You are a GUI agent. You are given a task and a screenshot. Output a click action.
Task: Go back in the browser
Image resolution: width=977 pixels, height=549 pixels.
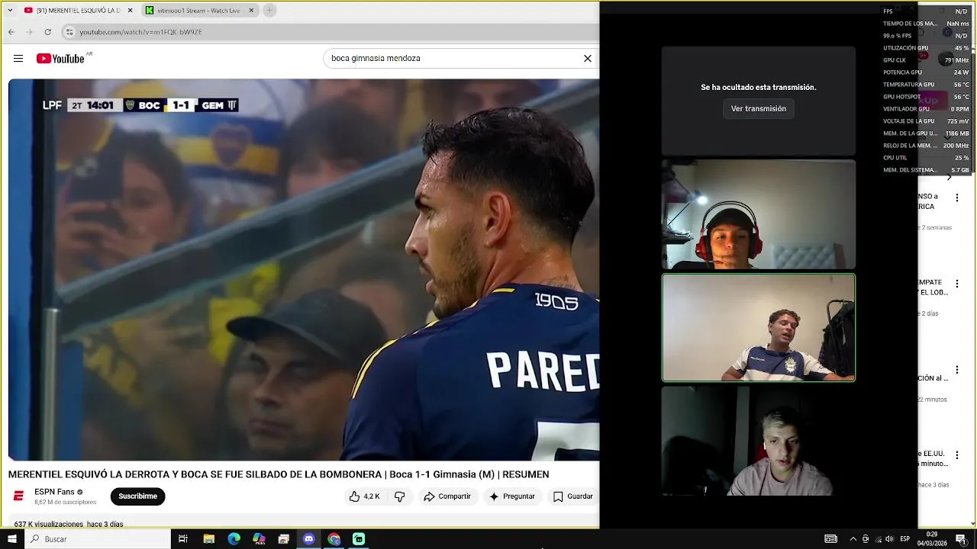pyautogui.click(x=11, y=32)
